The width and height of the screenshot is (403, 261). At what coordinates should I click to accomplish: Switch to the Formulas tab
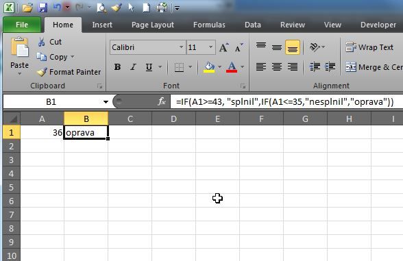(209, 25)
